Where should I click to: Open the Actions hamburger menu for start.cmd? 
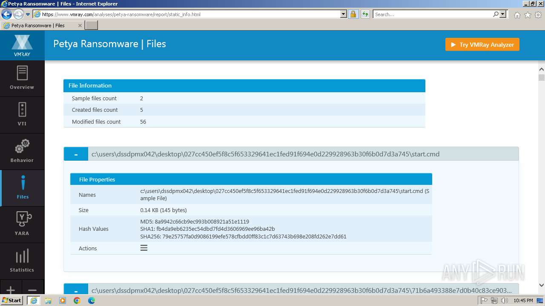(144, 248)
